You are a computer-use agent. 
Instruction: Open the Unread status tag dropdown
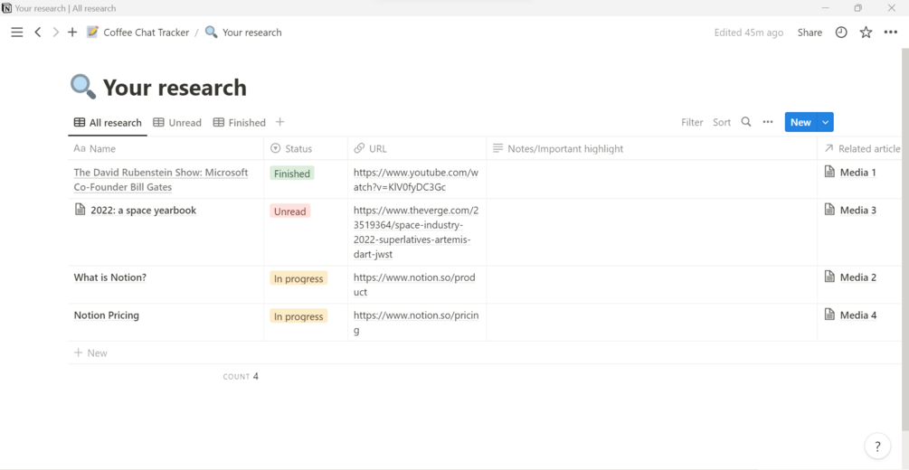(x=290, y=211)
